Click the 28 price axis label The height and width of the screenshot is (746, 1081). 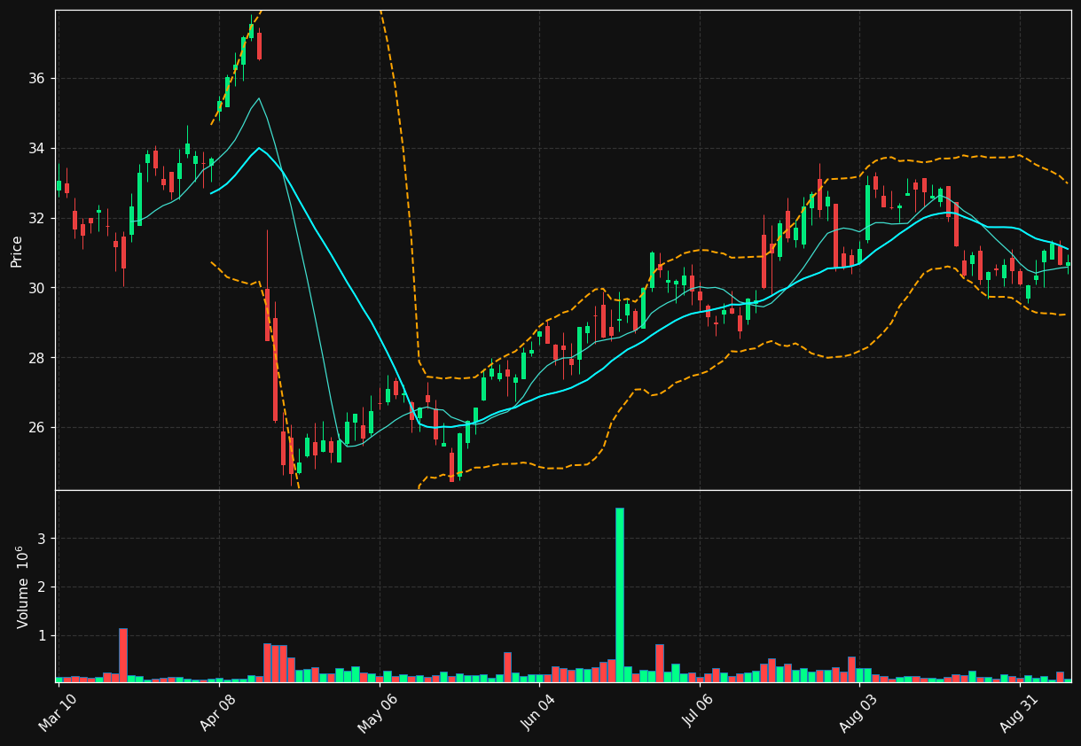point(37,358)
